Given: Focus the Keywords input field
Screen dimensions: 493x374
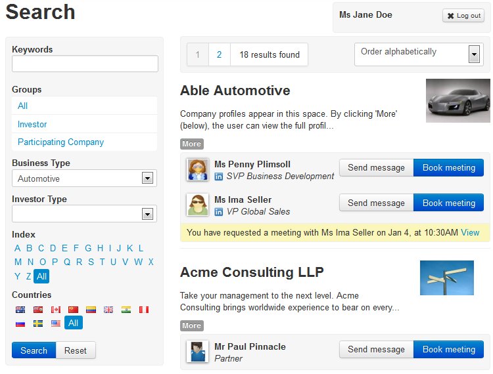Looking at the screenshot, I should (85, 64).
